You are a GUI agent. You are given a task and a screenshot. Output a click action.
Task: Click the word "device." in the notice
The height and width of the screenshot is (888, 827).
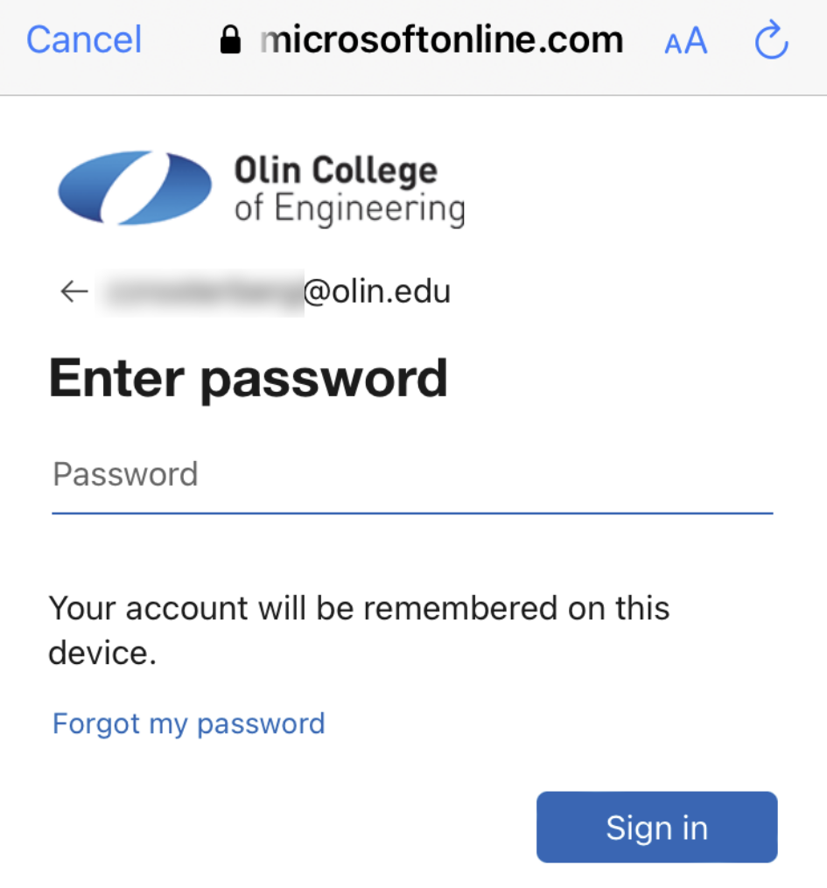[x=102, y=653]
